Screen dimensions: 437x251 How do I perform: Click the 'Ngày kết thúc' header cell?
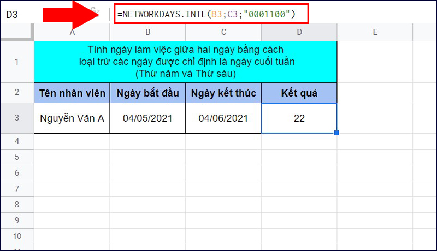point(223,93)
